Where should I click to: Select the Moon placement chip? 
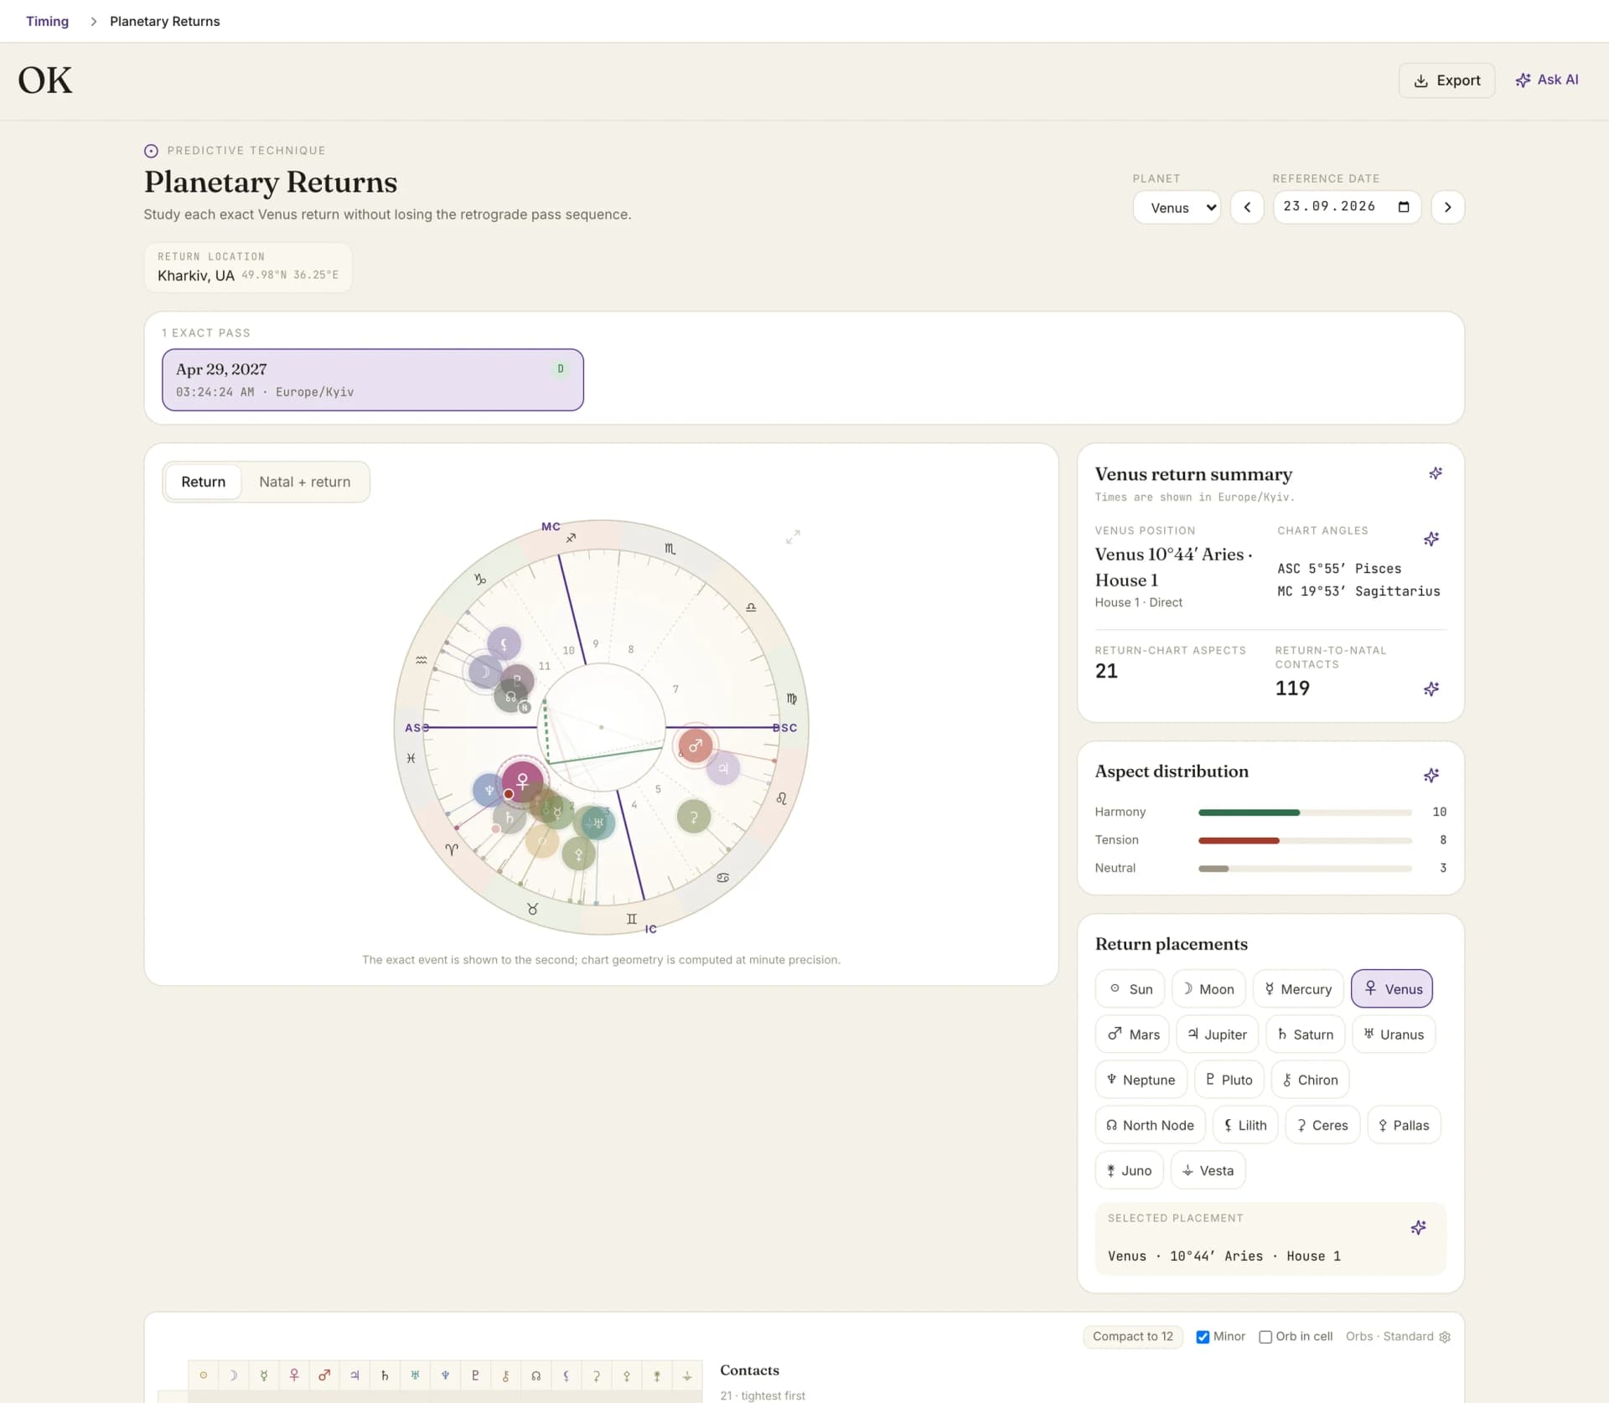point(1208,989)
